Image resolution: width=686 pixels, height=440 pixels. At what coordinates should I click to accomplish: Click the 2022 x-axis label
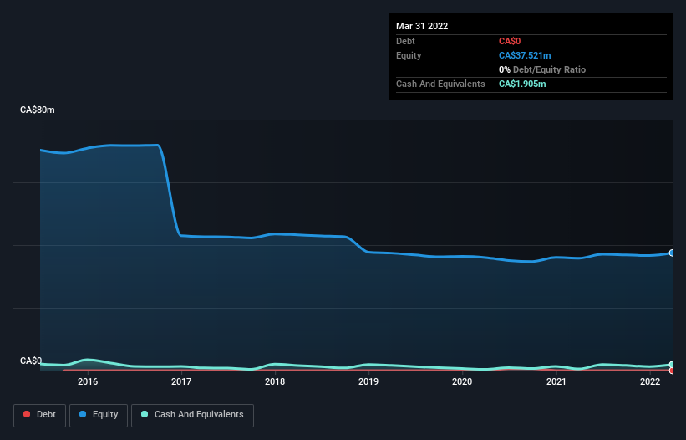pyautogui.click(x=650, y=381)
